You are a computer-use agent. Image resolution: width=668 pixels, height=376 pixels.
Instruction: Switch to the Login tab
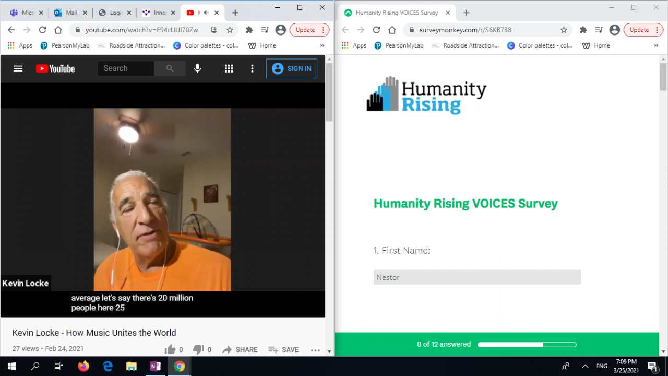tap(115, 13)
